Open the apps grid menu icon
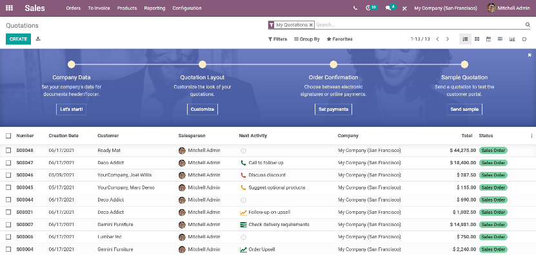This screenshot has height=255, width=536. [10, 8]
